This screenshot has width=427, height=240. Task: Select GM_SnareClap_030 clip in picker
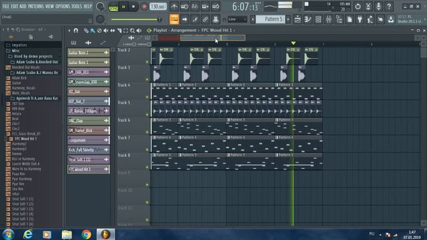tap(89, 81)
